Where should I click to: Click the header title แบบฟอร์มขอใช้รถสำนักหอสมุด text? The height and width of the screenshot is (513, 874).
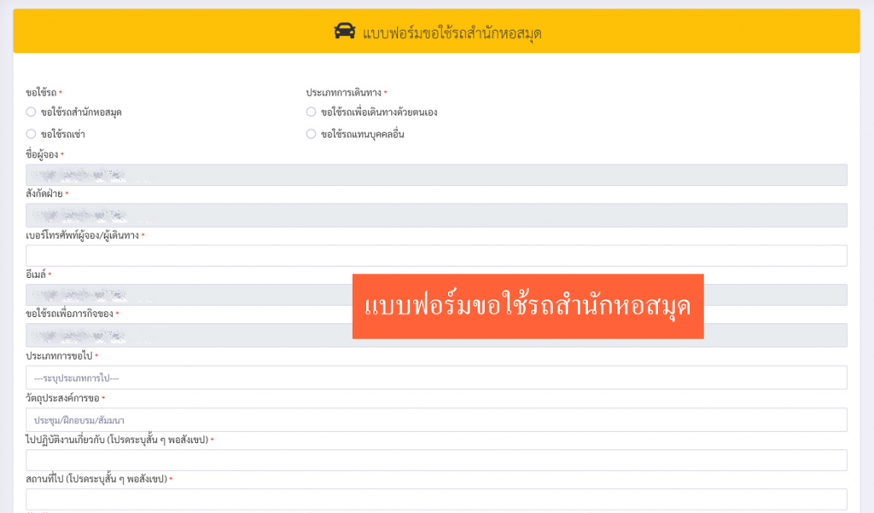[x=452, y=33]
